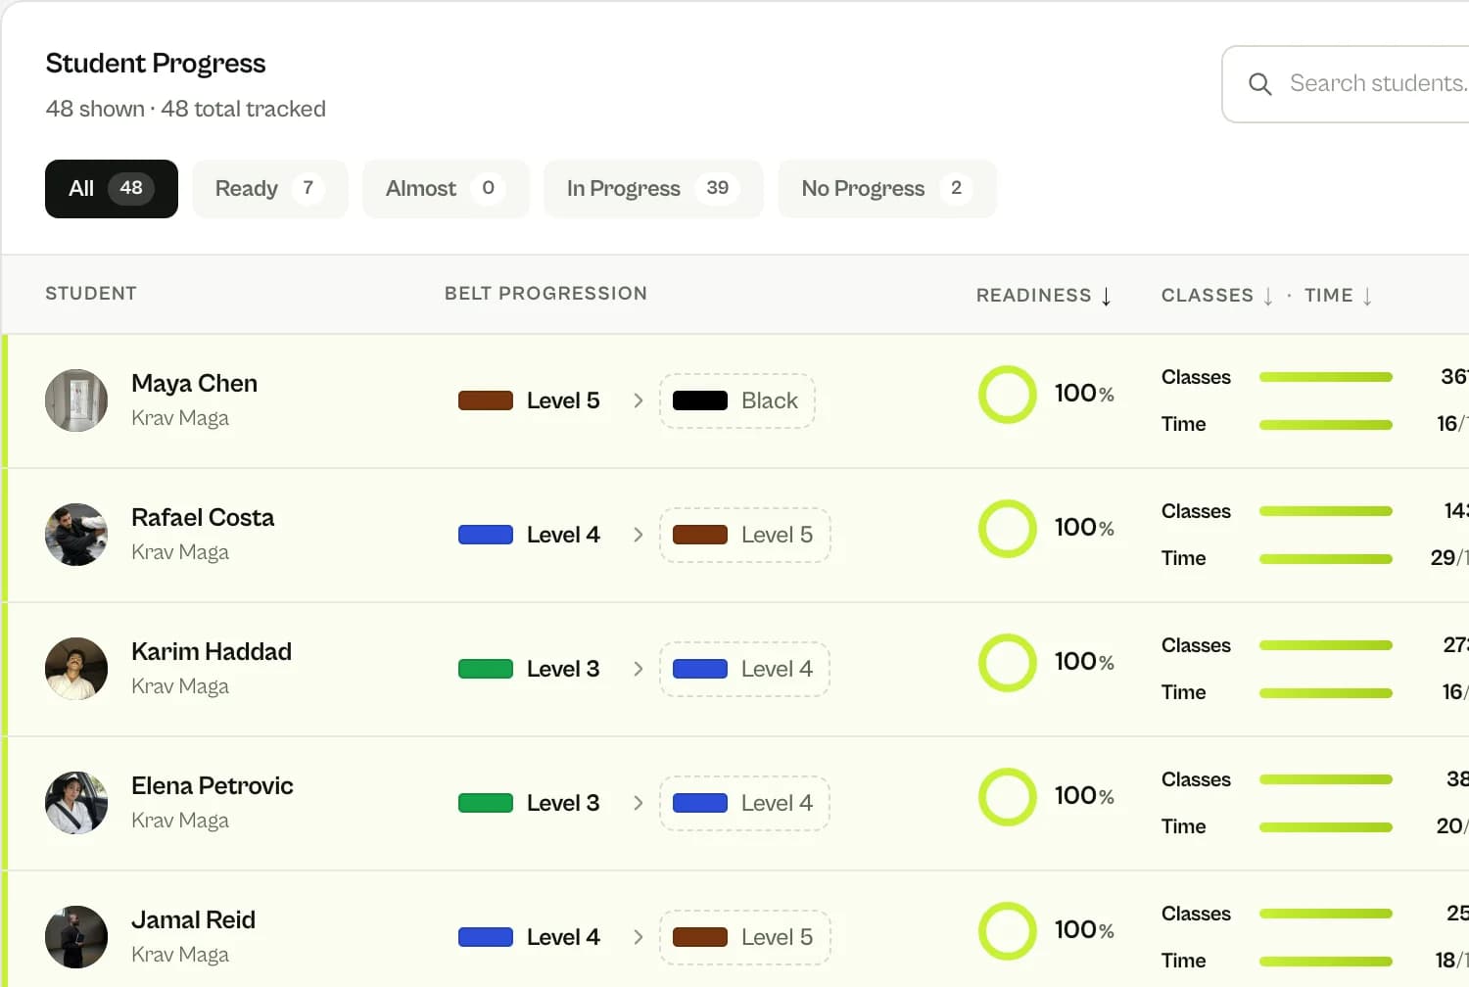Click the search magnifier icon
This screenshot has height=987, width=1469.
click(1259, 84)
